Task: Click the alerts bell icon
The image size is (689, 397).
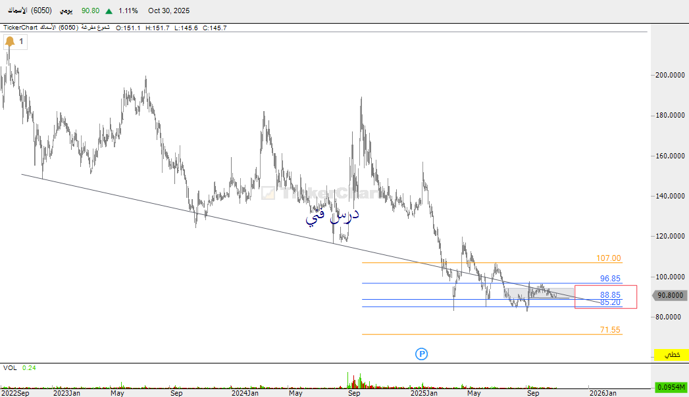Action: point(10,42)
